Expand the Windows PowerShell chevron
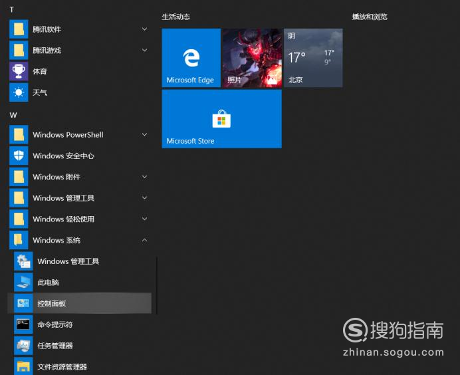Image resolution: width=460 pixels, height=375 pixels. tap(145, 135)
